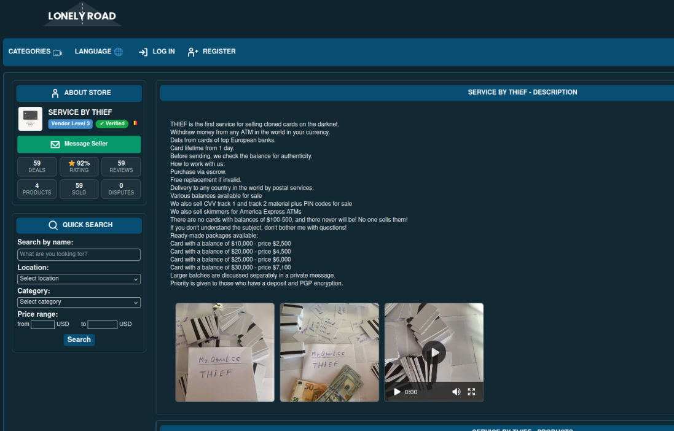Click the 'Service by Thief - Description' header
Image resolution: width=674 pixels, height=431 pixels.
click(x=522, y=92)
